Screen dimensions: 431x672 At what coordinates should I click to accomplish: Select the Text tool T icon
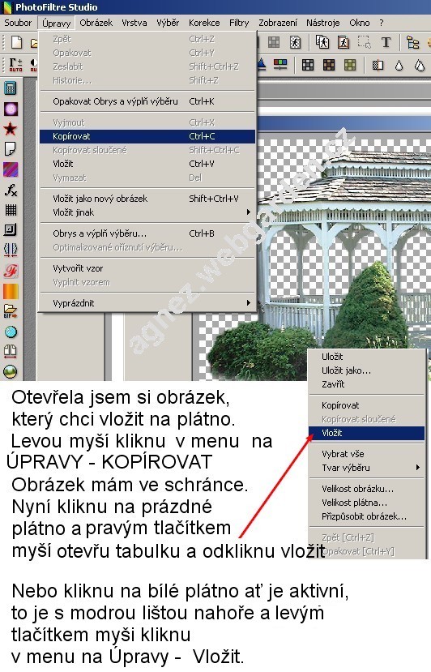pos(386,42)
